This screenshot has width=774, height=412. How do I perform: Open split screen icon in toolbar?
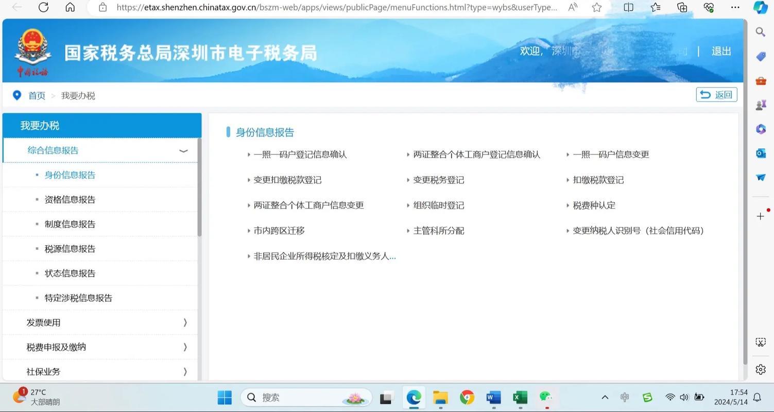click(x=628, y=7)
